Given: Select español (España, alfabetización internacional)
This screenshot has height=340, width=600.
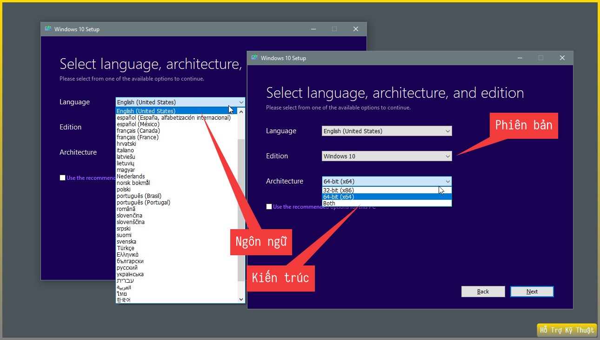Looking at the screenshot, I should point(176,117).
